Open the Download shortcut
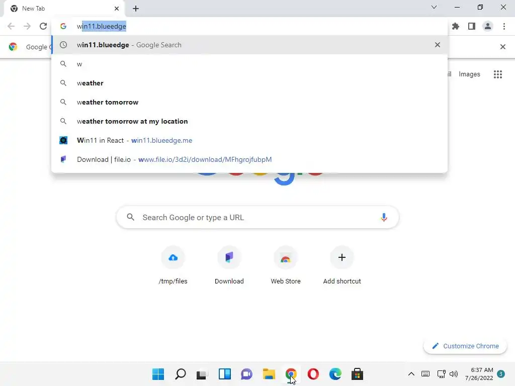This screenshot has height=386, width=515. coord(229,265)
